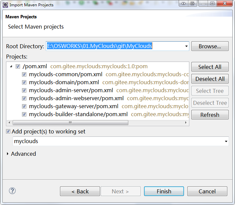Image resolution: width=235 pixels, height=205 pixels.
Task: Collapse the /pom.xml tree node
Action: (x=11, y=66)
